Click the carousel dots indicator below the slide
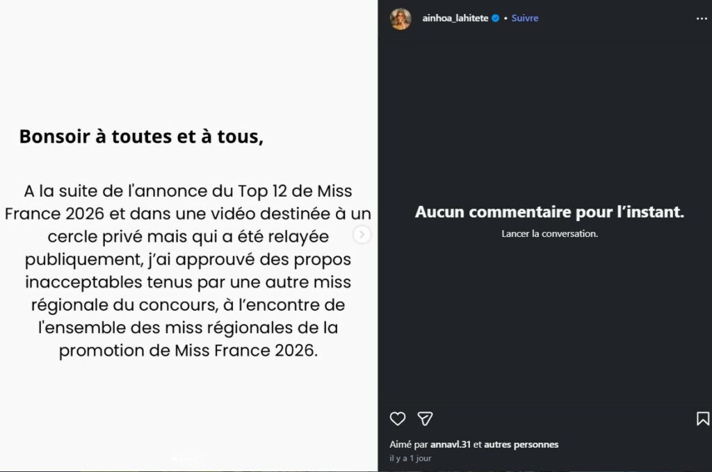The height and width of the screenshot is (472, 712). pos(188,457)
